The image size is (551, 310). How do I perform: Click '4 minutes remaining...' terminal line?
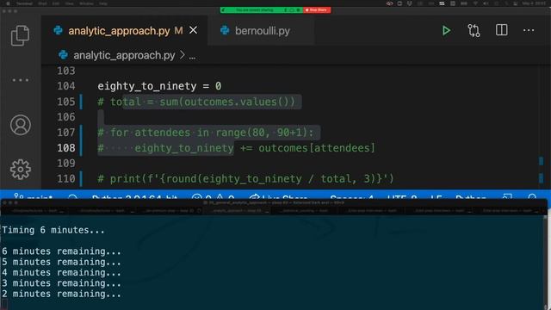click(61, 272)
